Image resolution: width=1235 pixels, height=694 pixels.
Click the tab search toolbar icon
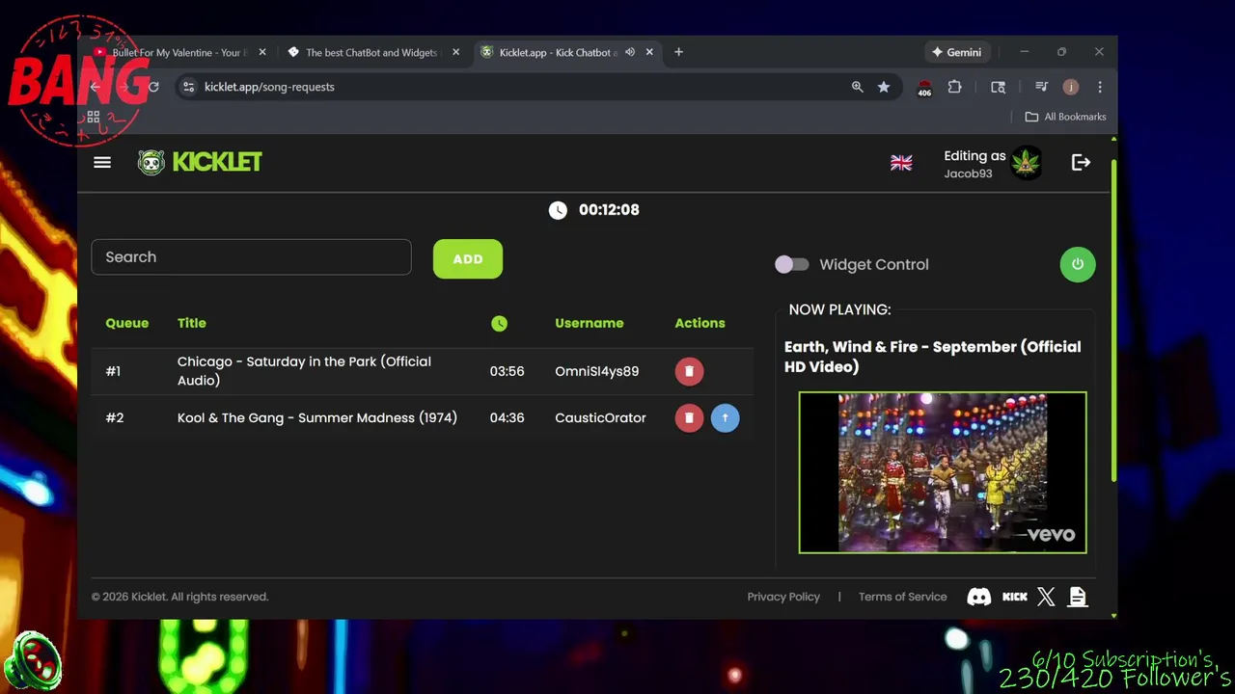[998, 87]
